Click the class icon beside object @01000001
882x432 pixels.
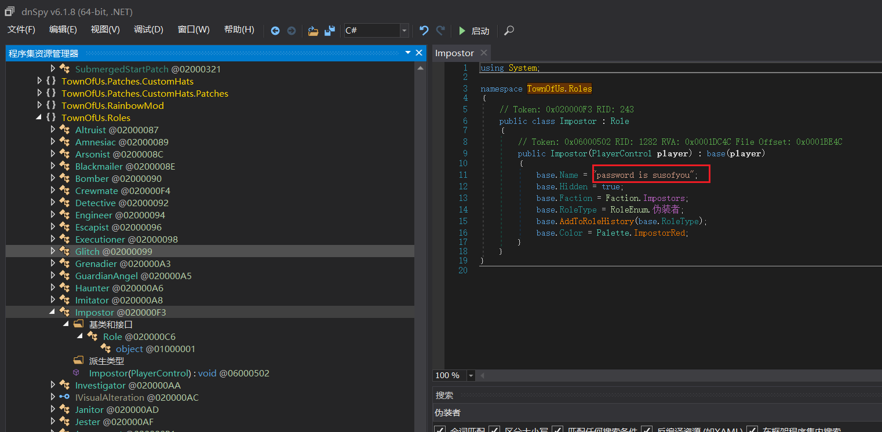[x=105, y=349]
